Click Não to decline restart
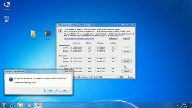The image size is (192, 108). pos(64,91)
